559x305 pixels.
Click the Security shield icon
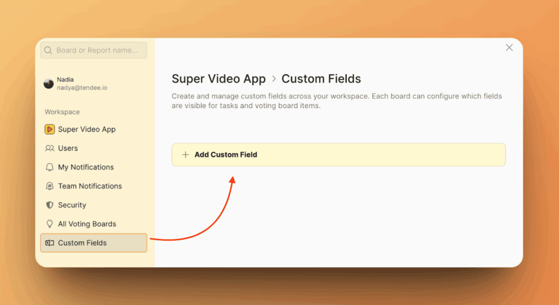[49, 205]
